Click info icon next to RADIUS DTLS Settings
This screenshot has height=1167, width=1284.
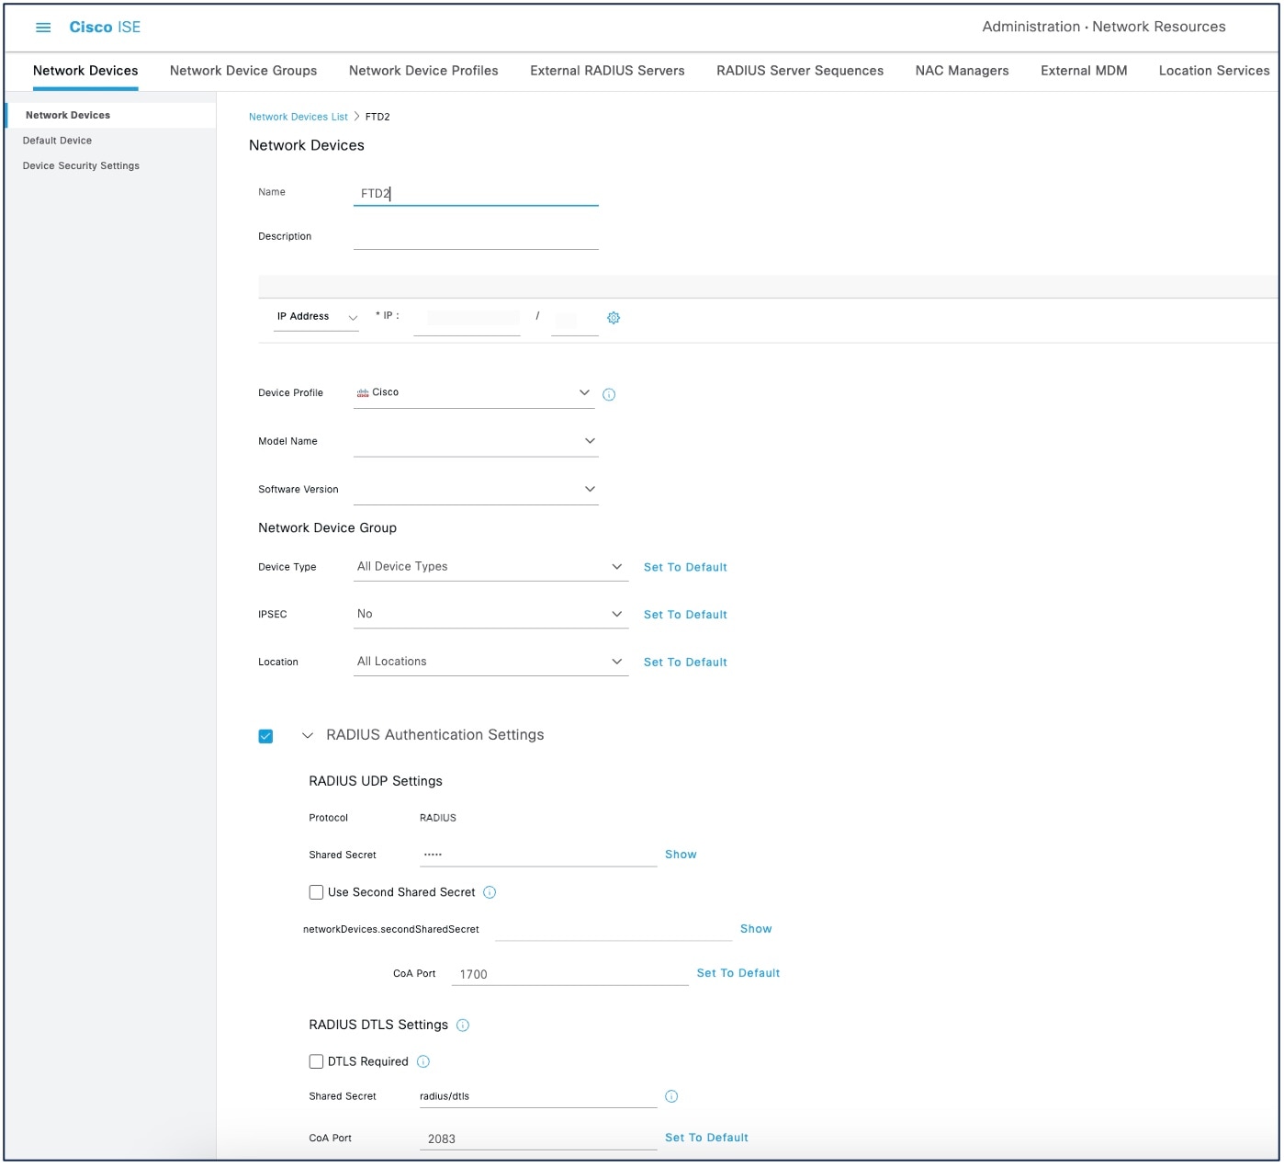pyautogui.click(x=463, y=1026)
